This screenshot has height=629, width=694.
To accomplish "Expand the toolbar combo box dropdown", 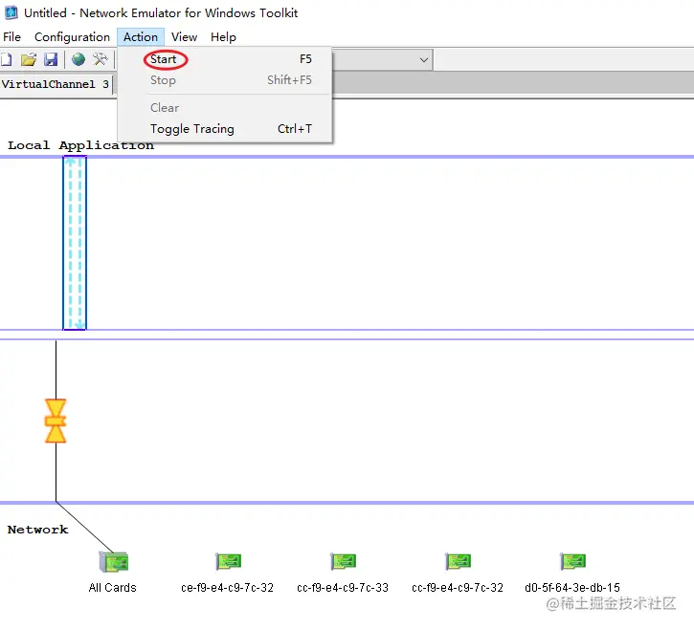I will pyautogui.click(x=423, y=59).
